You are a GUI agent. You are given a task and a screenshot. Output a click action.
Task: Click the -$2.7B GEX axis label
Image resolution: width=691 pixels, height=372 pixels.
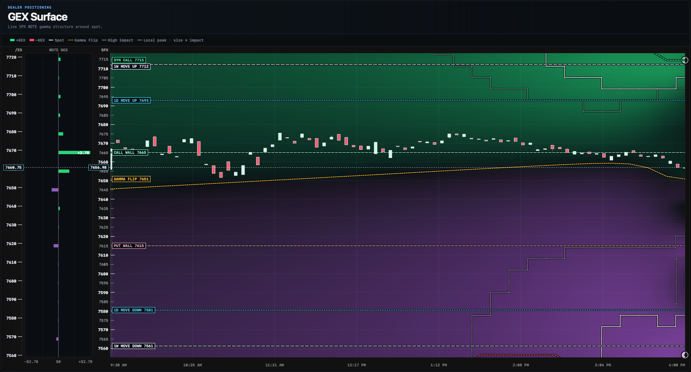pyautogui.click(x=31, y=362)
